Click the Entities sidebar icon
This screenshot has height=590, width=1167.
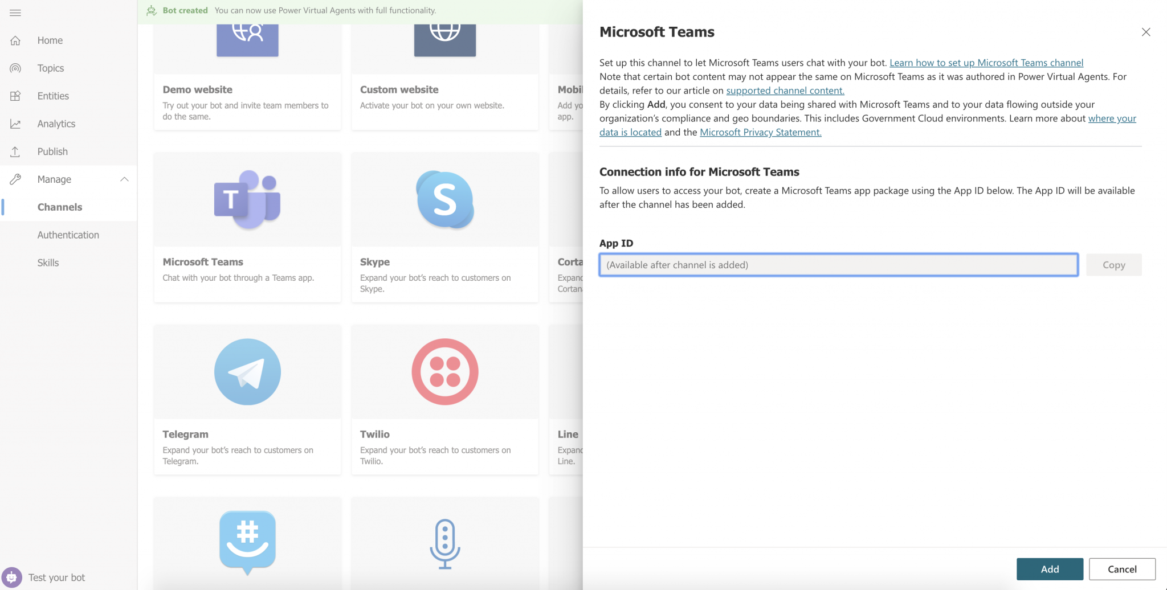(x=15, y=96)
